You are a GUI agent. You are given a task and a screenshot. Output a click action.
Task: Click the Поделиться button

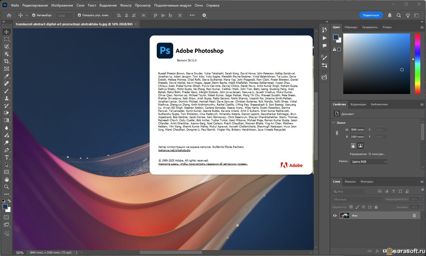click(x=371, y=15)
